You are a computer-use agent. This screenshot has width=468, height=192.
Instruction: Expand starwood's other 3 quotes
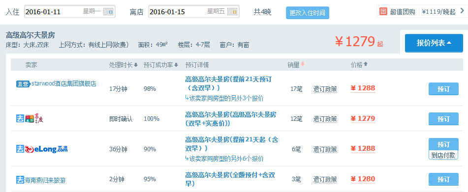(224, 98)
